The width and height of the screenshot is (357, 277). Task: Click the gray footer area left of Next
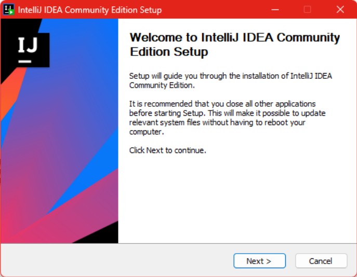pyautogui.click(x=114, y=261)
